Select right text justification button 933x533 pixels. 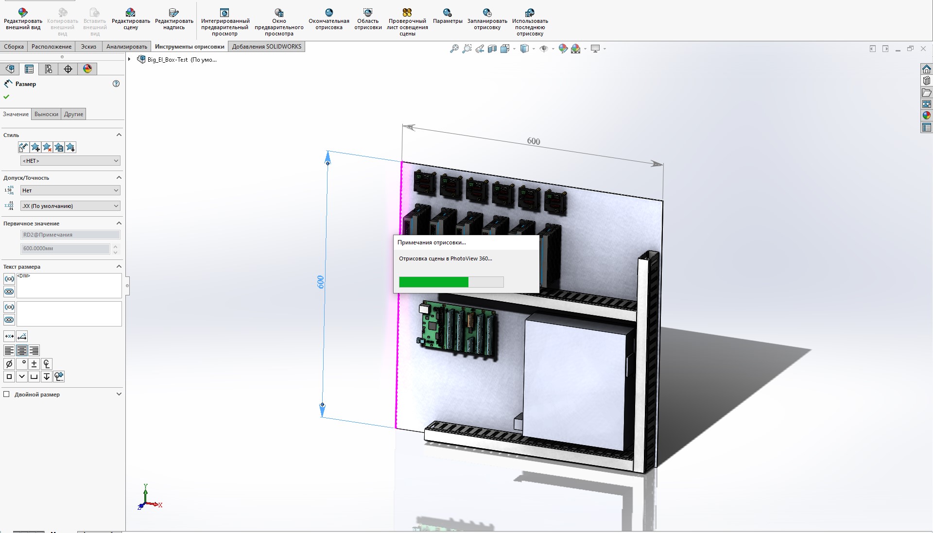pyautogui.click(x=34, y=350)
